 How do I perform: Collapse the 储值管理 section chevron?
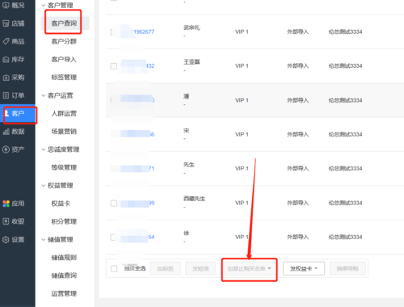[x=44, y=239]
